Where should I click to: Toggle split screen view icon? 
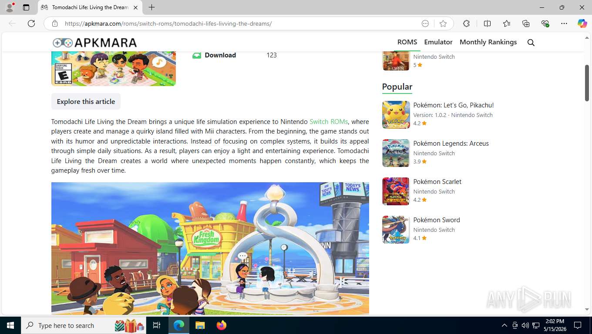click(487, 23)
